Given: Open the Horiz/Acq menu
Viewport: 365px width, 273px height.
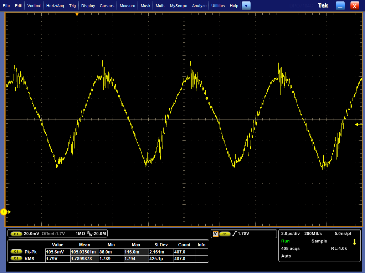Looking at the screenshot, I should pos(55,6).
